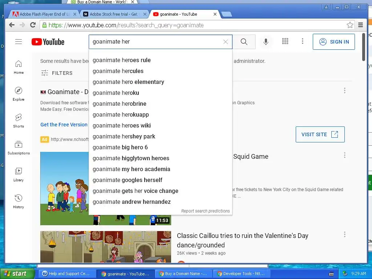Choose suggestion 'goanimate higglytown heroes'

[161, 158]
